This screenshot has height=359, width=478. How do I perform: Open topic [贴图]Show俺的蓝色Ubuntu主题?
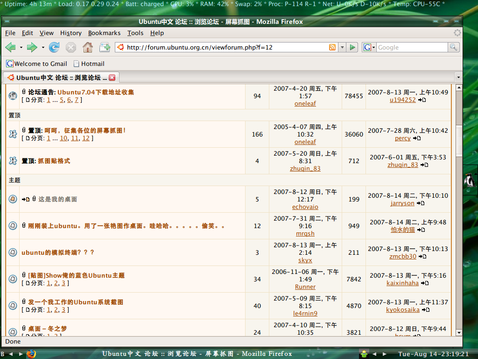(76, 275)
